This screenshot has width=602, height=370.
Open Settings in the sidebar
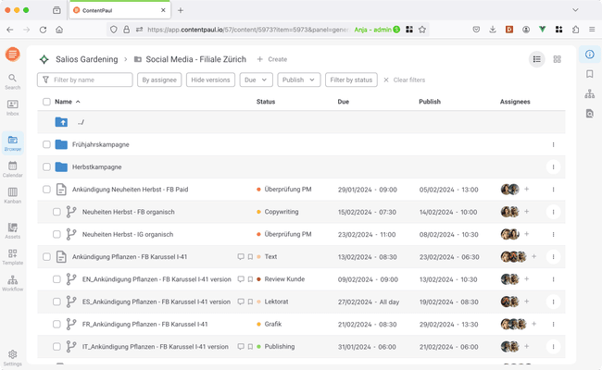12,358
